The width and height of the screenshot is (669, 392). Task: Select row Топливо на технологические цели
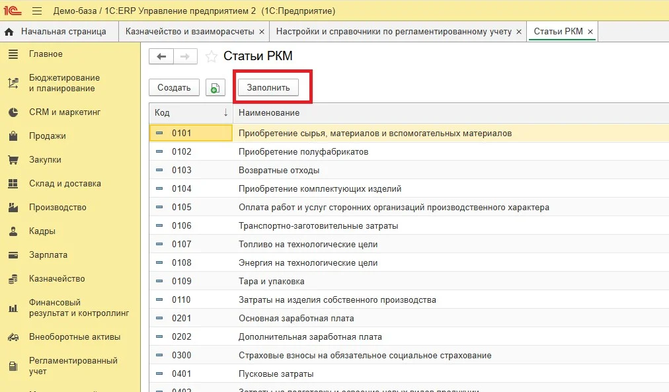point(409,245)
